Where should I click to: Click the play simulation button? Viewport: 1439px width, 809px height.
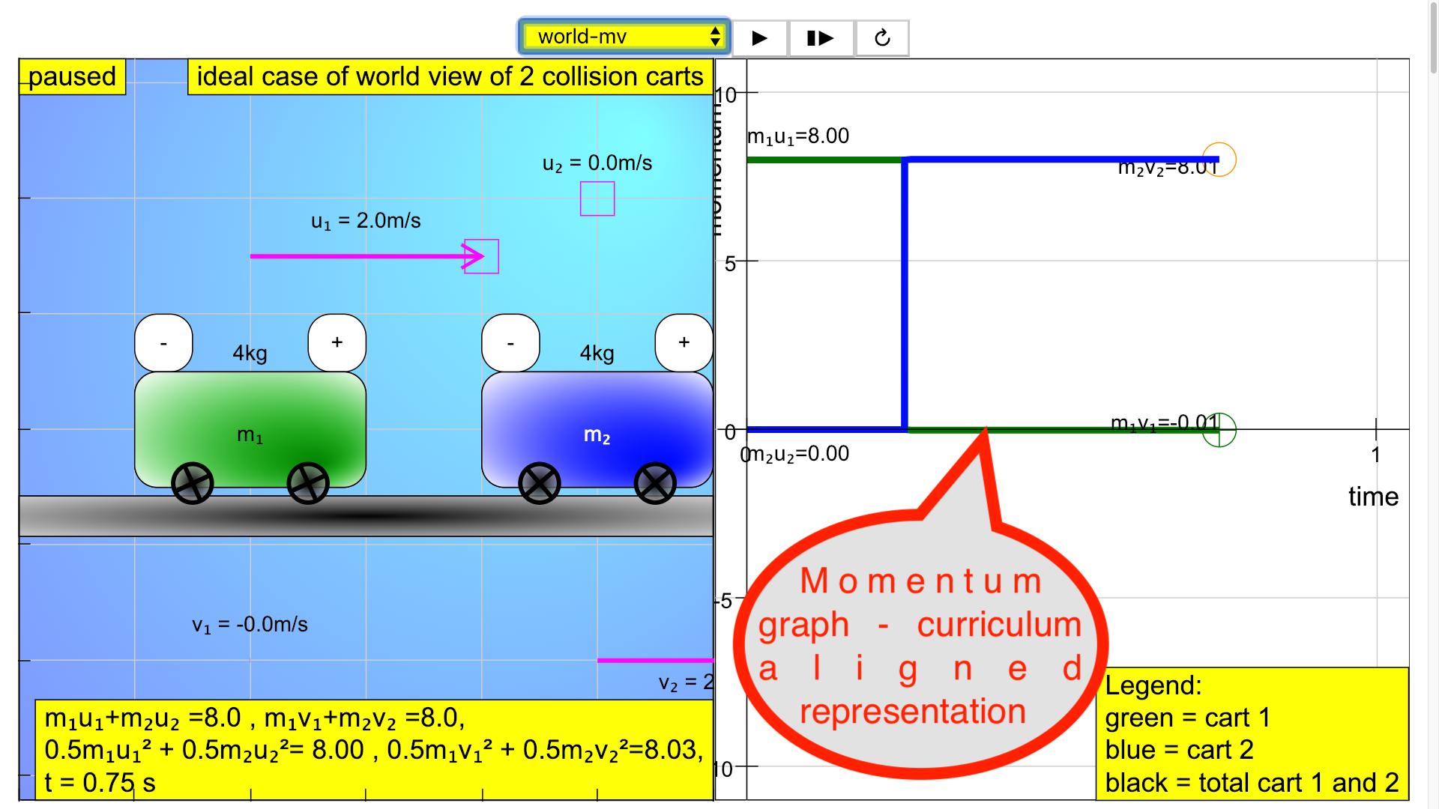pos(760,38)
